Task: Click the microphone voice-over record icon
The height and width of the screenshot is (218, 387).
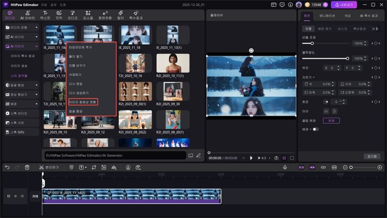Action: point(285,167)
